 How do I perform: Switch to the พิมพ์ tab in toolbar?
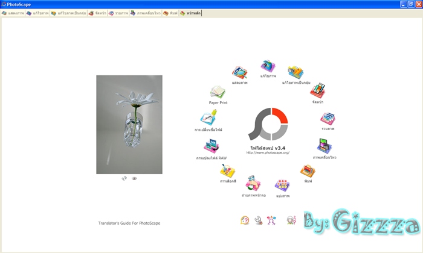click(x=170, y=13)
